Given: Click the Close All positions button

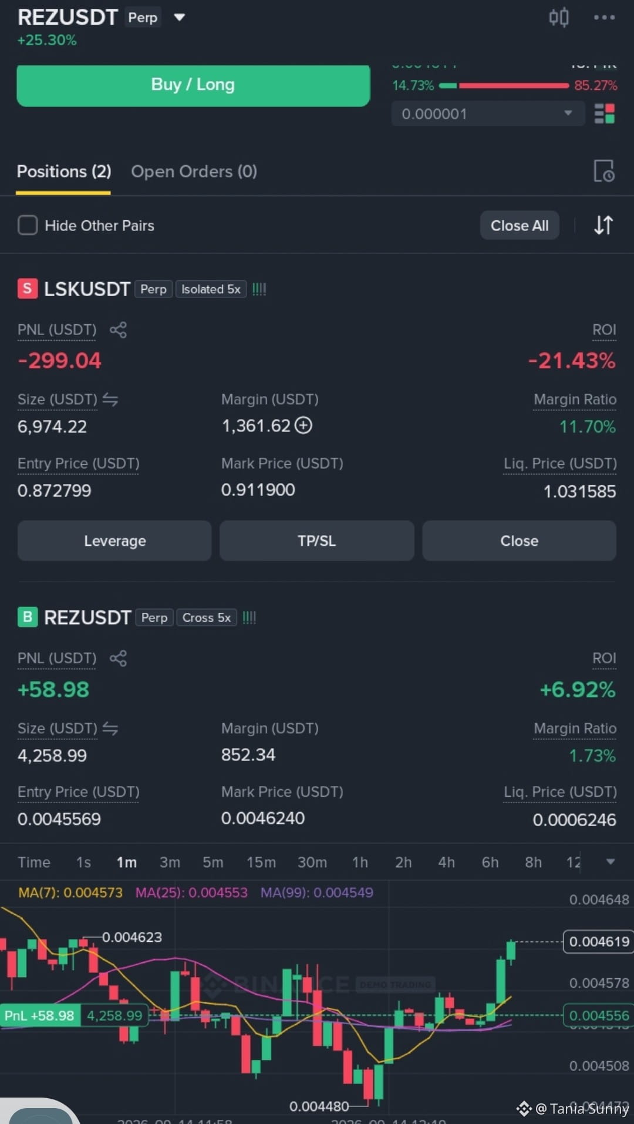Looking at the screenshot, I should click(x=520, y=226).
